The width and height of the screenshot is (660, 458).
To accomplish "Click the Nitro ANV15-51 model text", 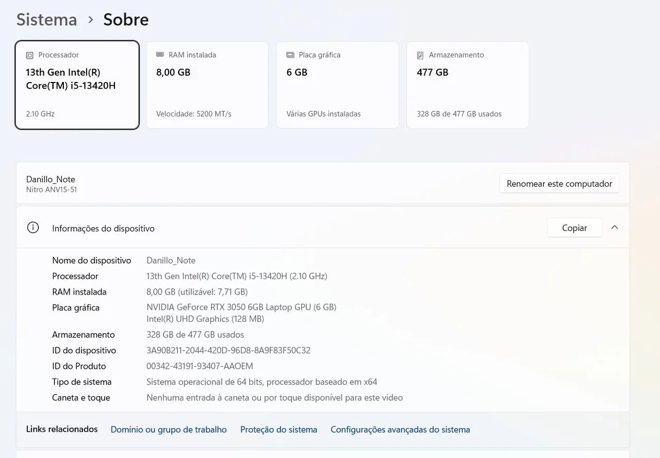I will [52, 190].
